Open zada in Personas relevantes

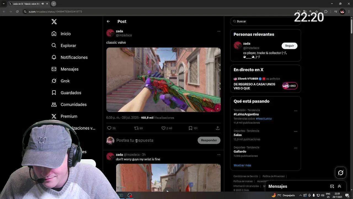[x=247, y=43]
